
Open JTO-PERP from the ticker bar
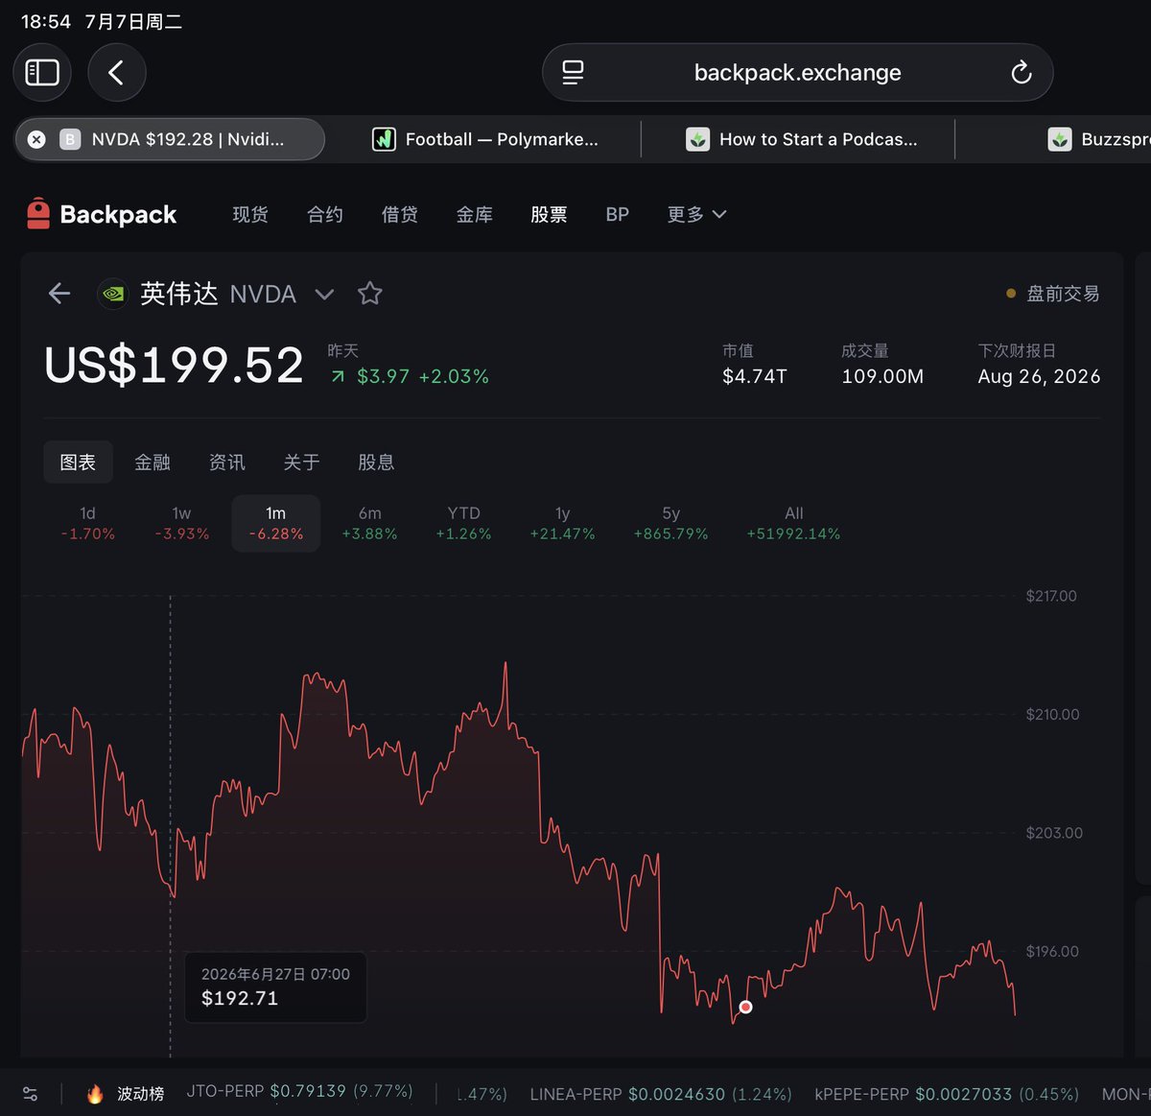pyautogui.click(x=299, y=1092)
